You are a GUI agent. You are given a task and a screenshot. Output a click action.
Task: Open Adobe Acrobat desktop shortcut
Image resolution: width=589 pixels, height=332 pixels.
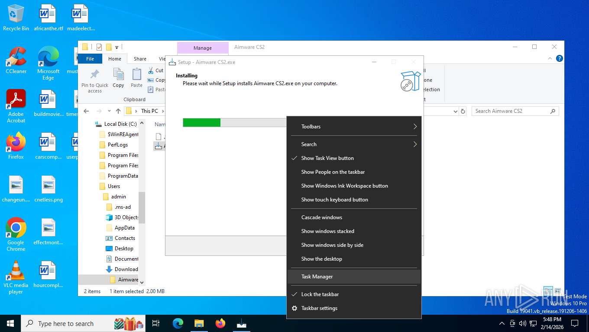coord(16,106)
